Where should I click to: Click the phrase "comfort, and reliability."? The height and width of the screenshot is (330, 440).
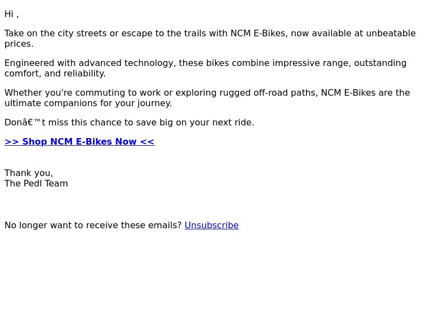(x=55, y=74)
